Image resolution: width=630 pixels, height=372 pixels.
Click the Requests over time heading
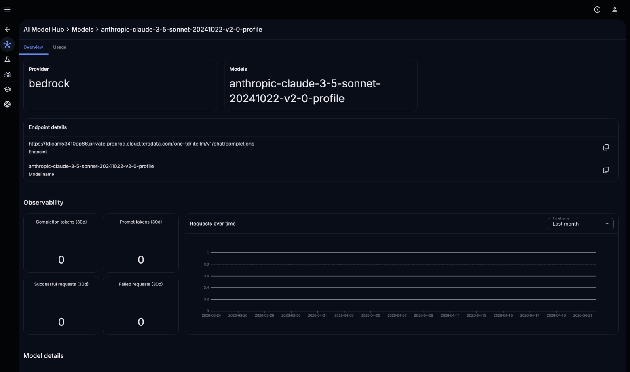click(213, 224)
